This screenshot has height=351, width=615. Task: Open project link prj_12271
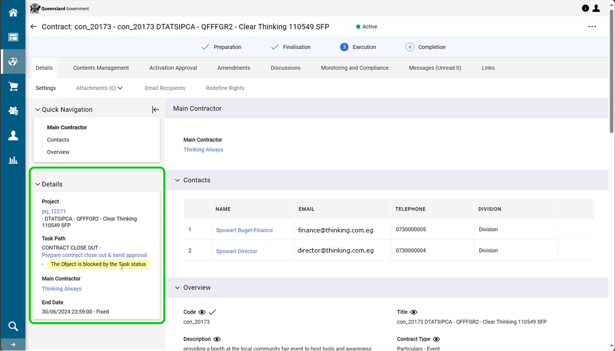pyautogui.click(x=54, y=211)
